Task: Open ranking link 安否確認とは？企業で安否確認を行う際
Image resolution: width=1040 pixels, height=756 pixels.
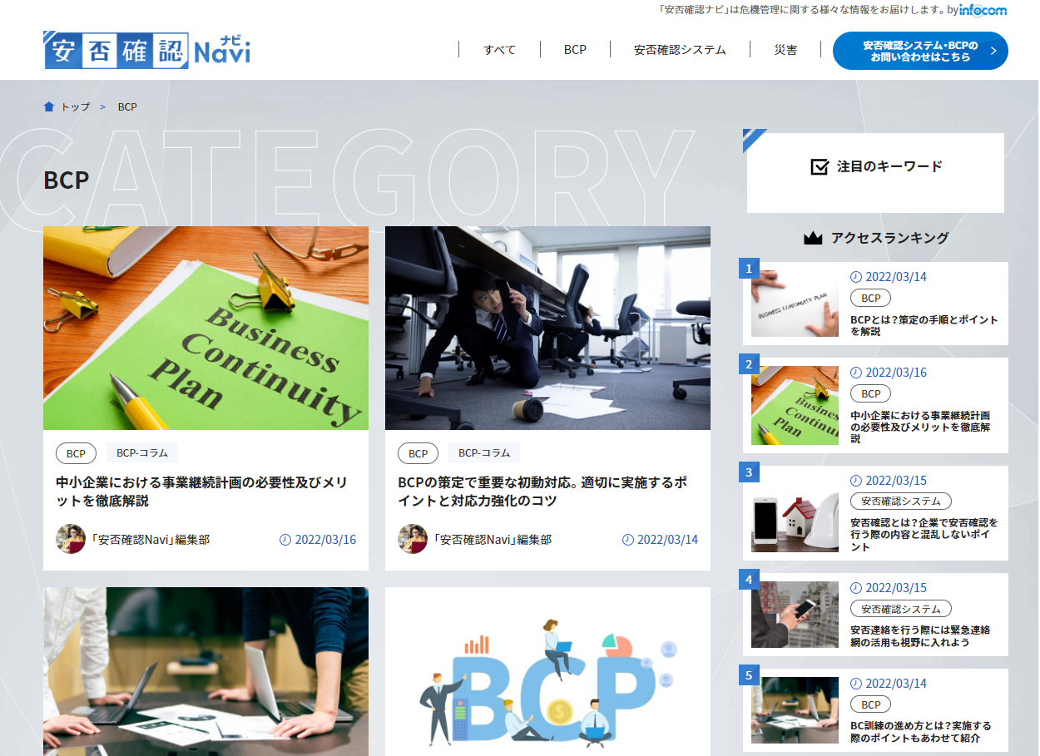Action: click(x=924, y=535)
